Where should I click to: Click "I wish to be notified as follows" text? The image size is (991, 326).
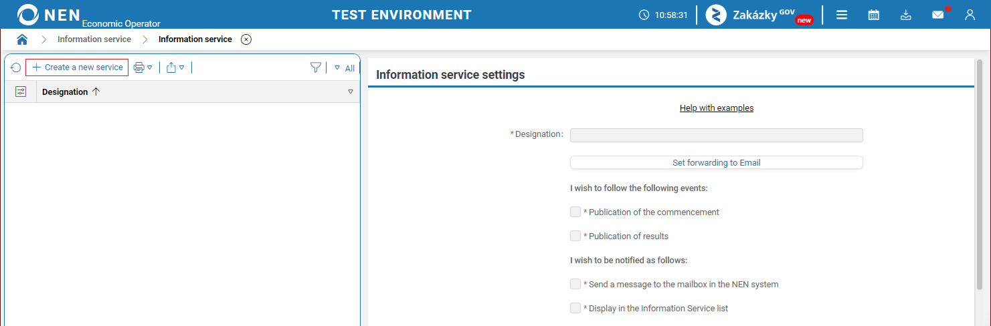pyautogui.click(x=629, y=260)
